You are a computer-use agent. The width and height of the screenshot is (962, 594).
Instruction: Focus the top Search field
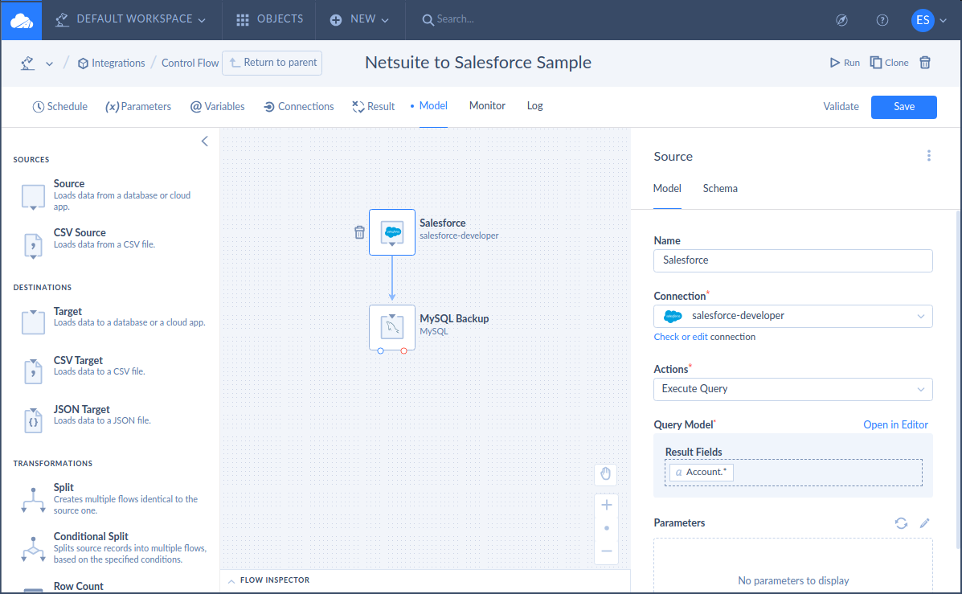(455, 19)
